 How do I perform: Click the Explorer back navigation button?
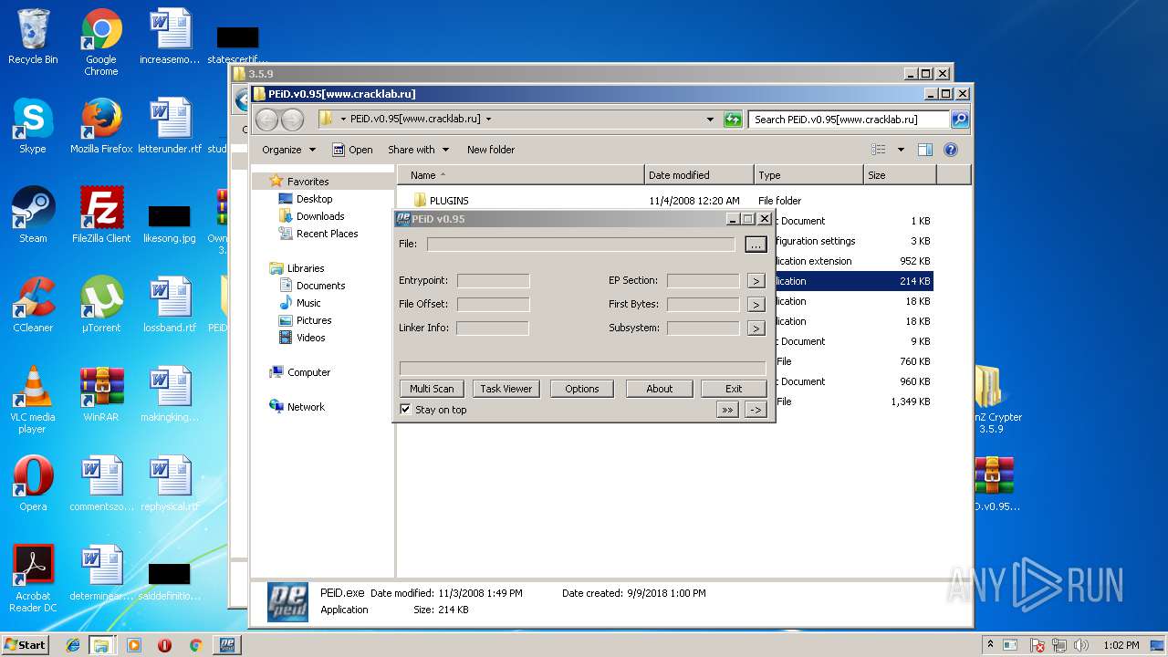point(266,120)
